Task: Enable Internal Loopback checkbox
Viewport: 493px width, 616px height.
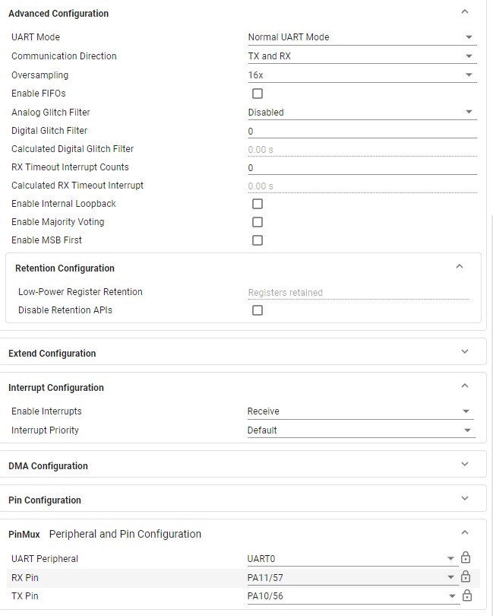Action: [x=258, y=204]
